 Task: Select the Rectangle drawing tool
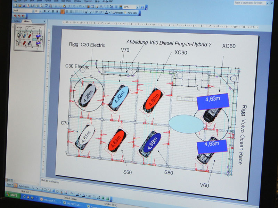41,189
